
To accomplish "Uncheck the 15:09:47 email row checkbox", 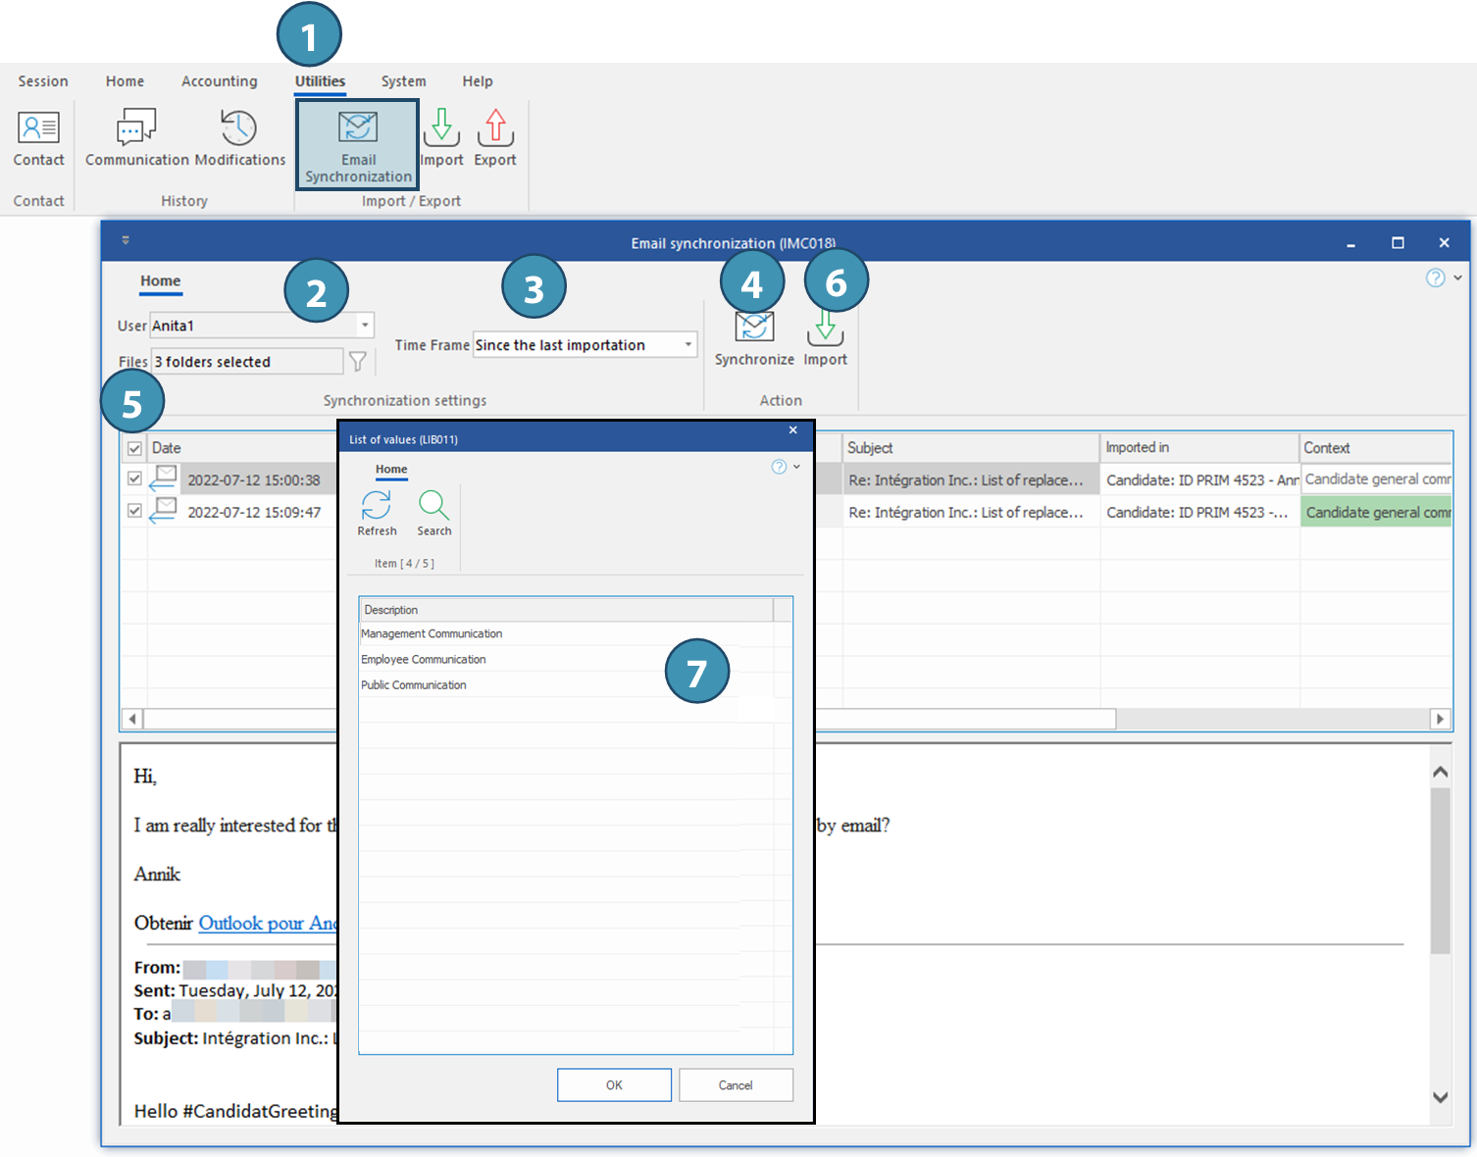I will pos(134,511).
